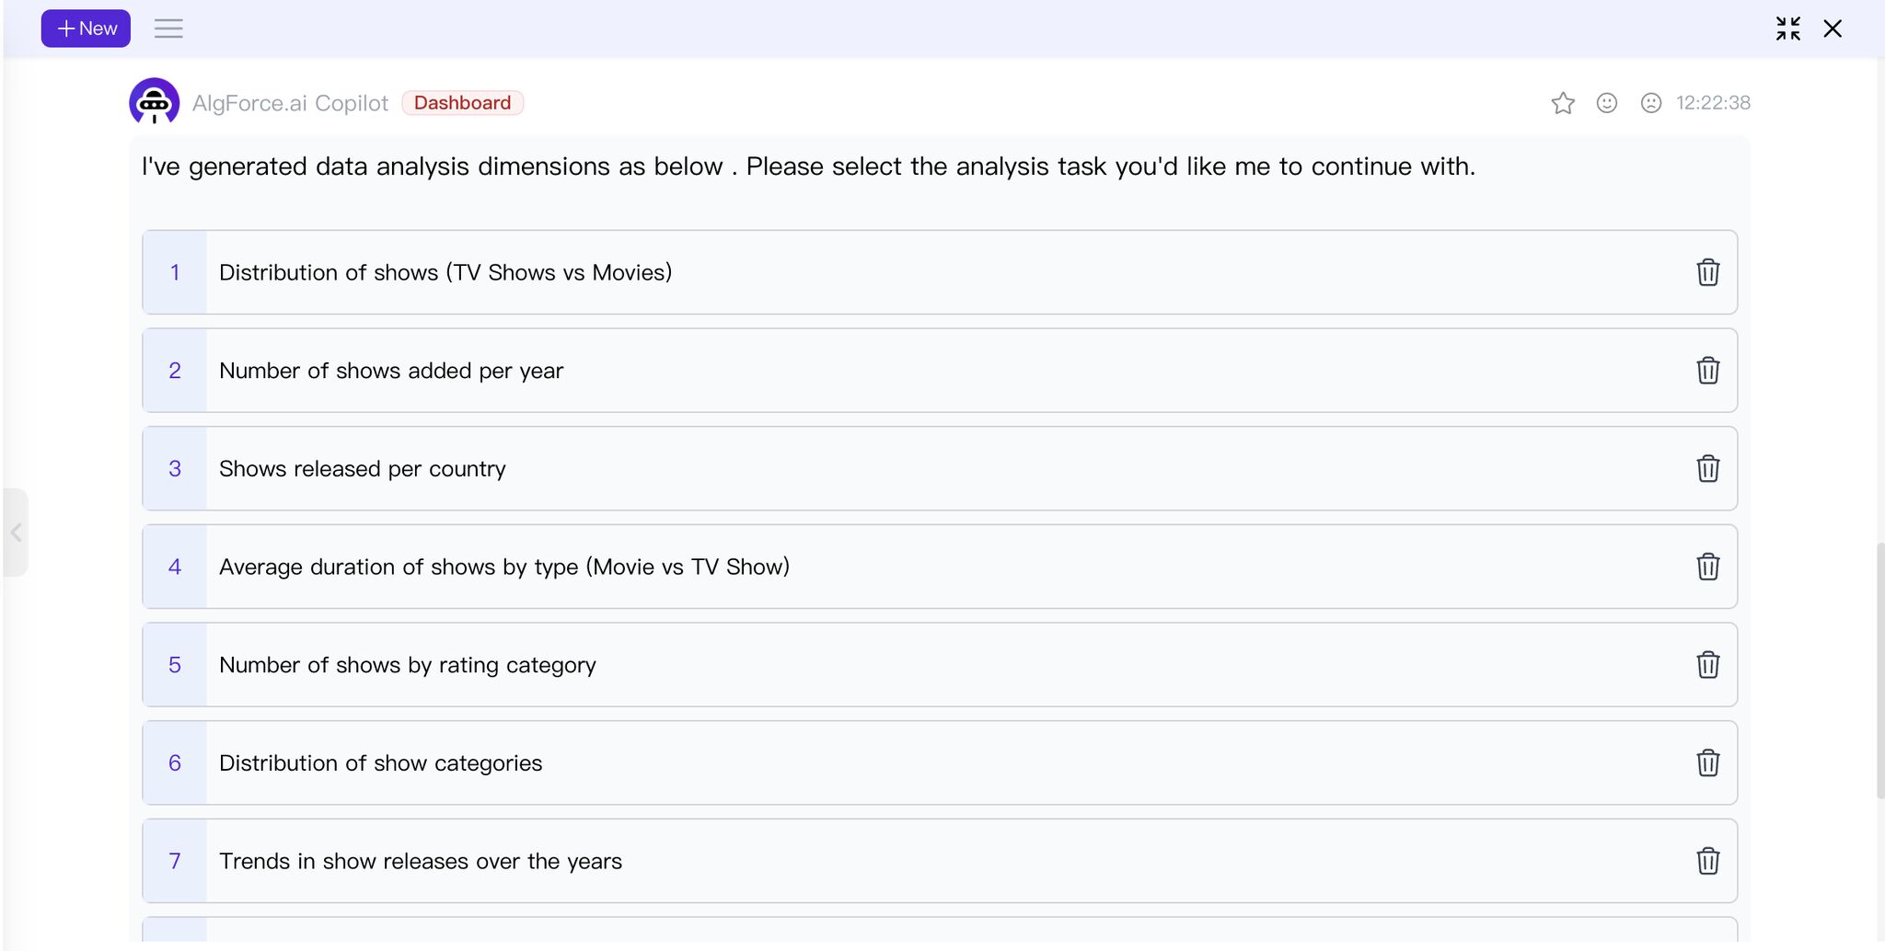Click the Dashboard tag label
Viewport: 1885px width, 951px height.
(x=462, y=103)
